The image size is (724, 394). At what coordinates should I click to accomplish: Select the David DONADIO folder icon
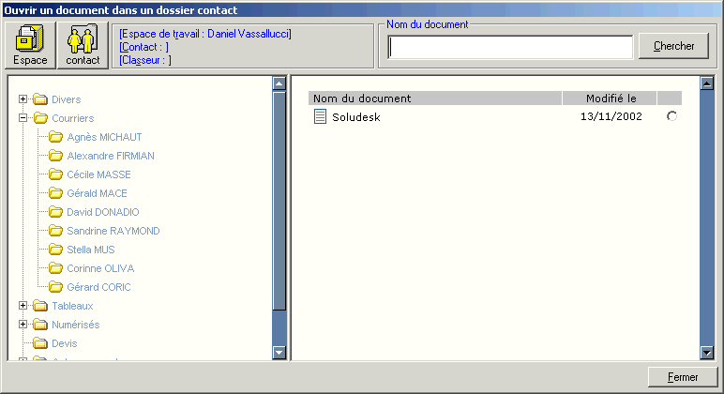point(55,212)
